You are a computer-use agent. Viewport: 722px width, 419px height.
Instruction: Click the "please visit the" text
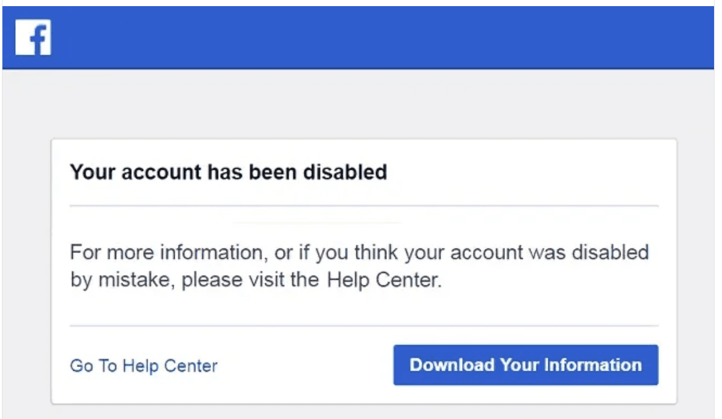click(x=250, y=280)
